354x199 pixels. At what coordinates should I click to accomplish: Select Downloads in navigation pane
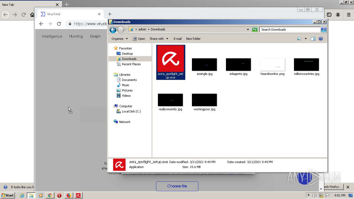(129, 59)
